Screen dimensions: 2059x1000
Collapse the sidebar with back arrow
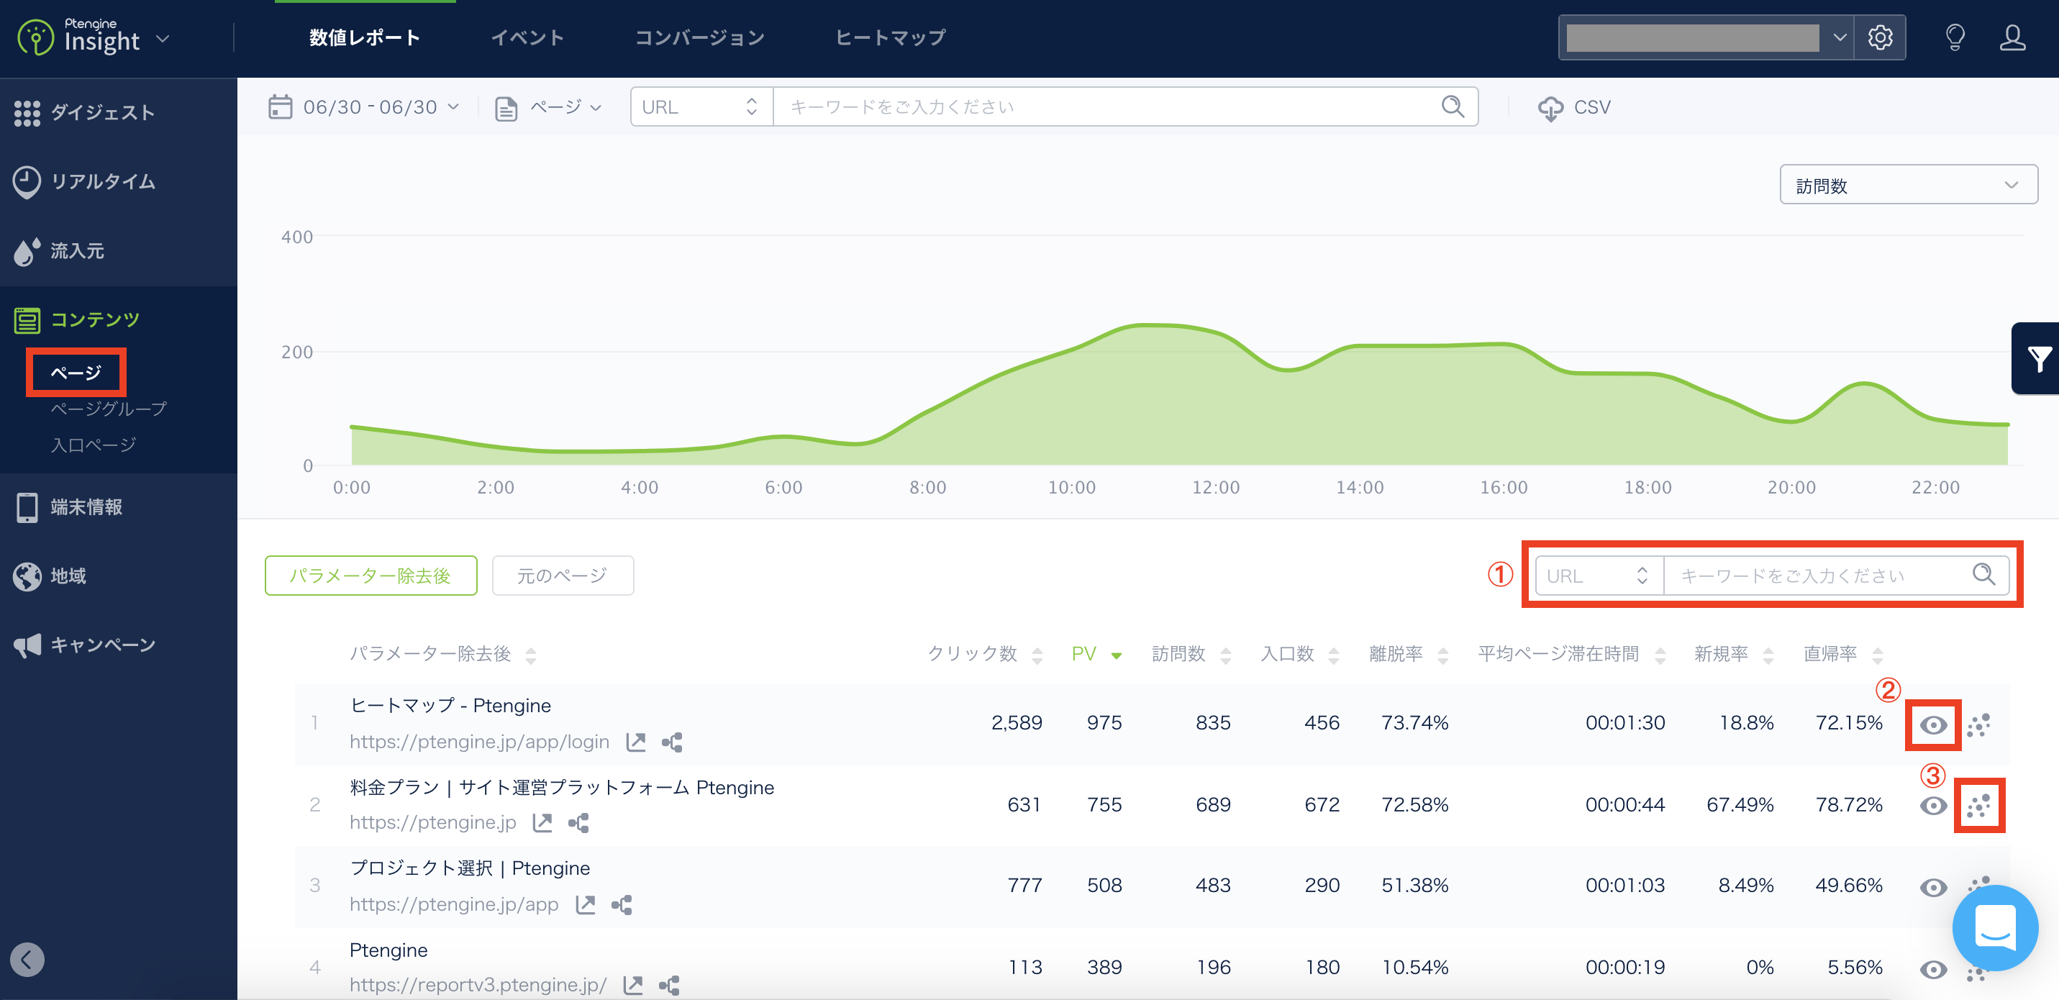[x=27, y=959]
